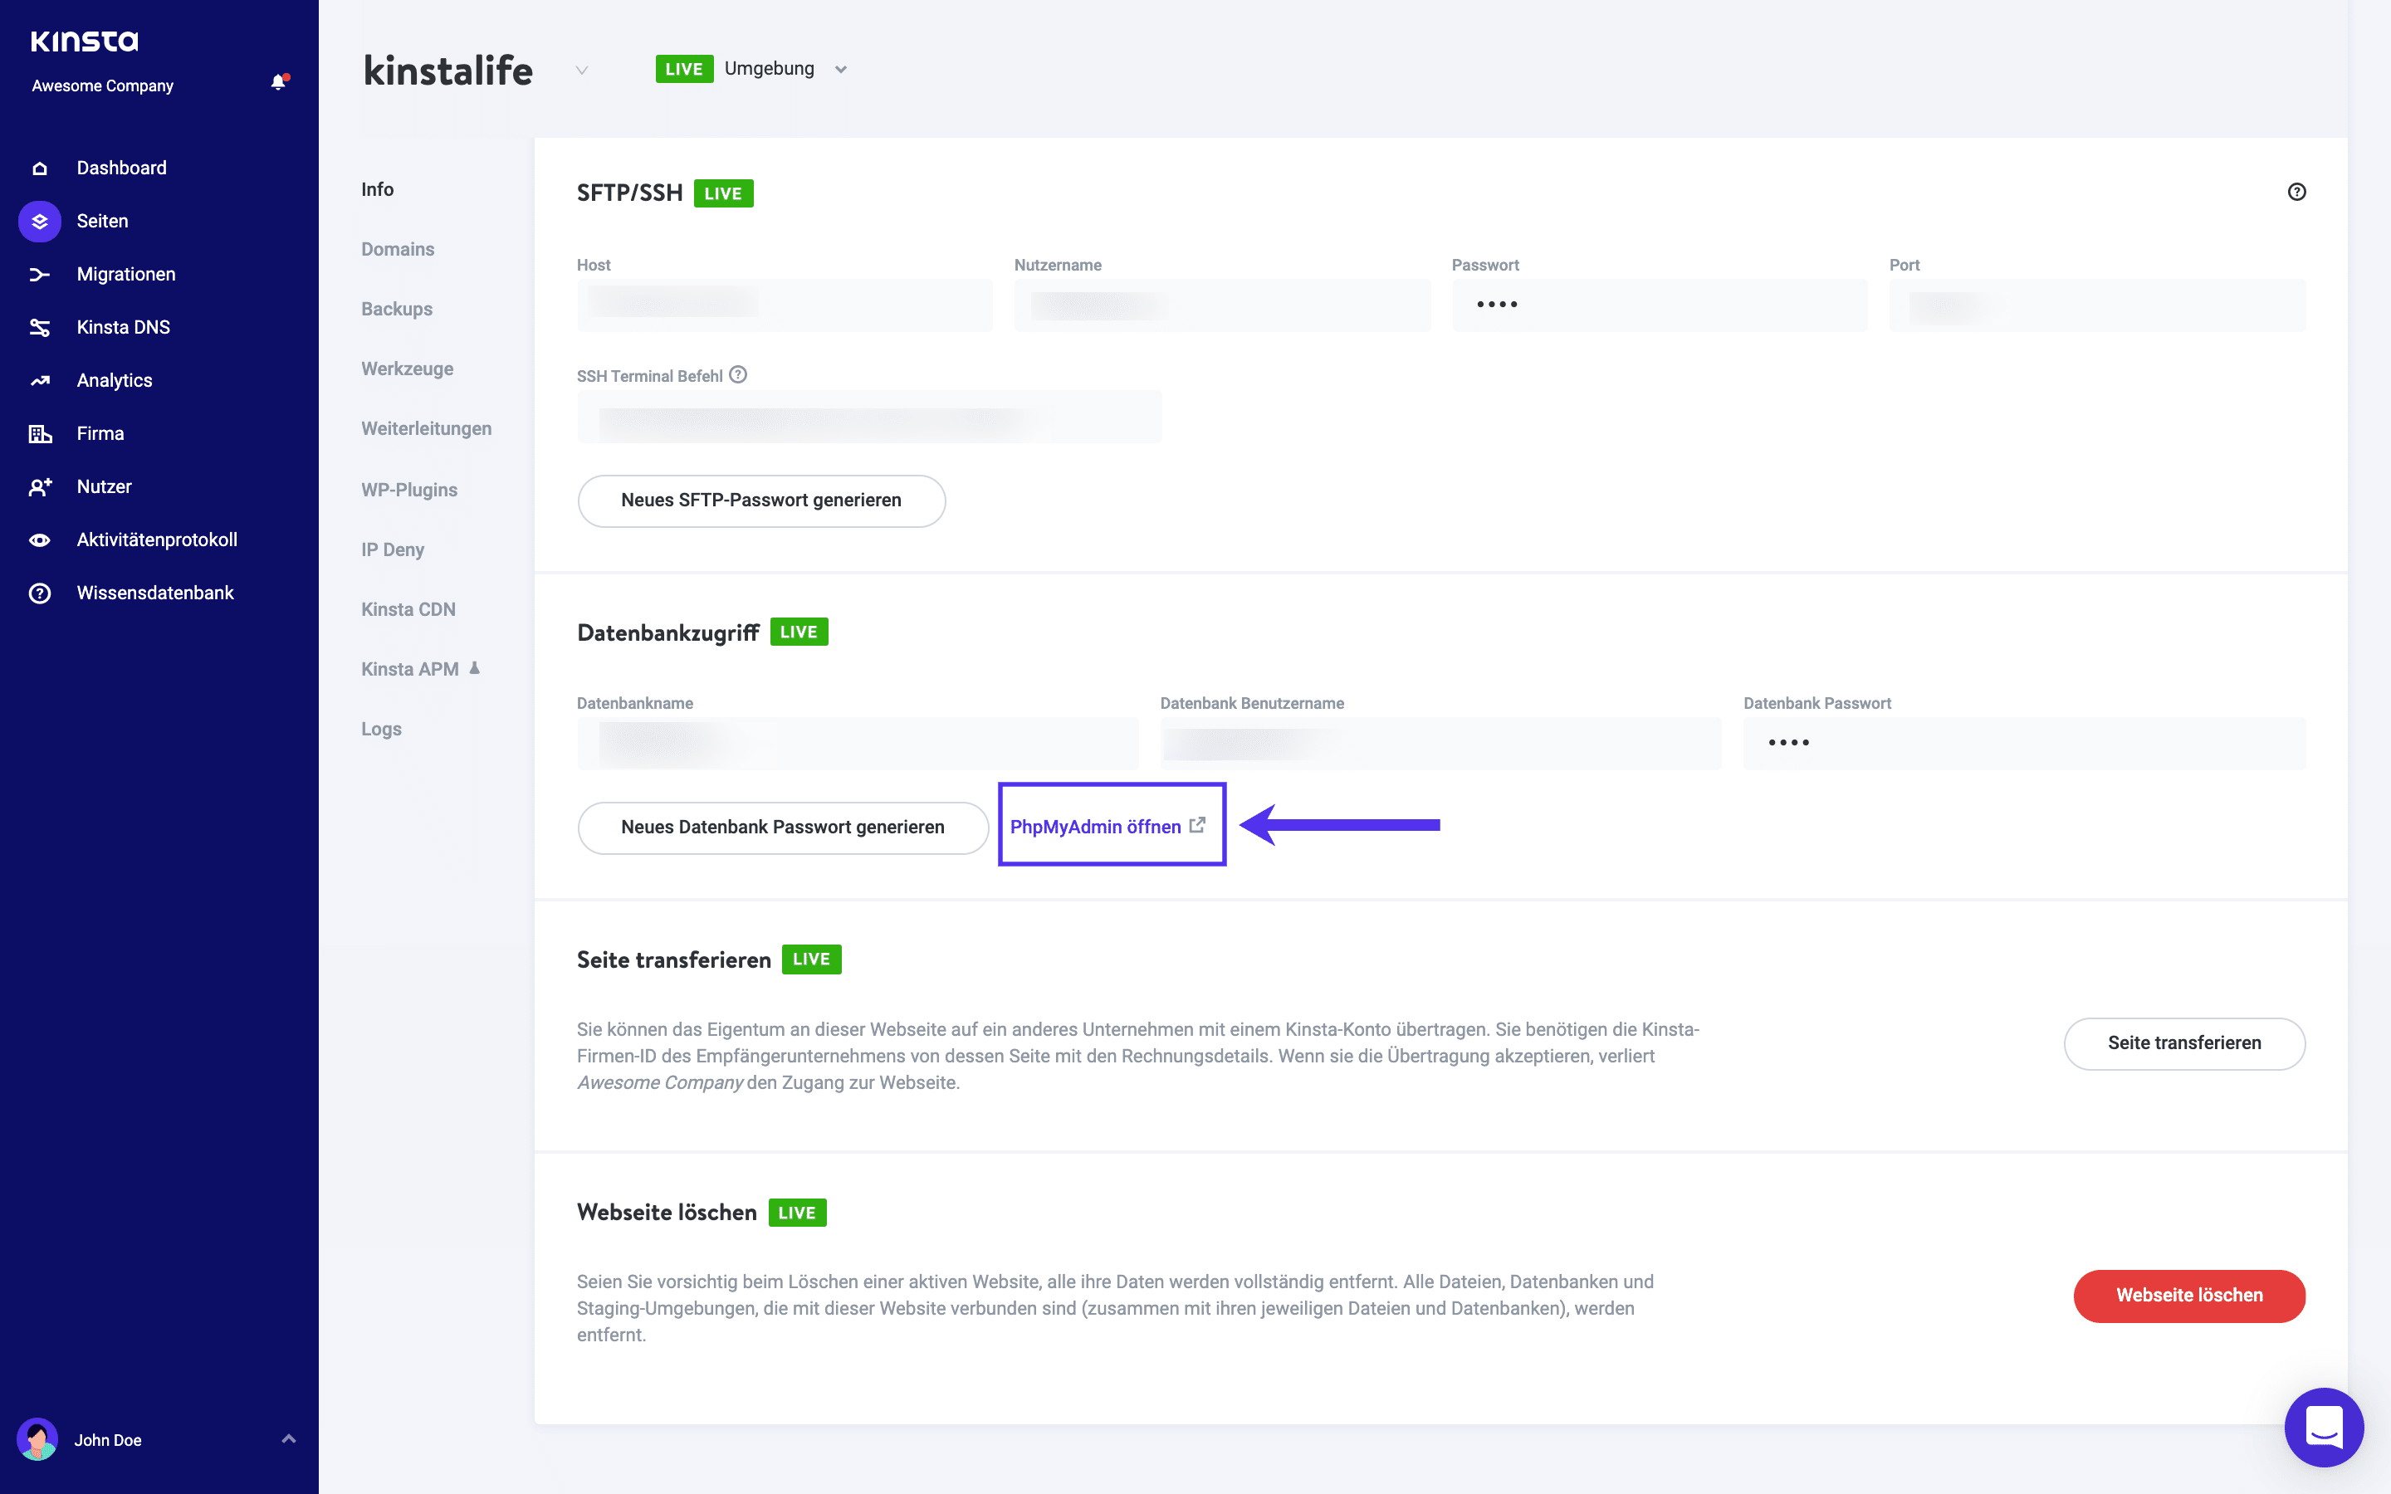Click Webseite löschen red delete button

tap(2189, 1294)
